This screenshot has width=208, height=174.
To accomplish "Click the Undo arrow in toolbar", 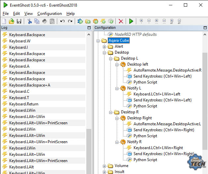I will pos(62,21).
